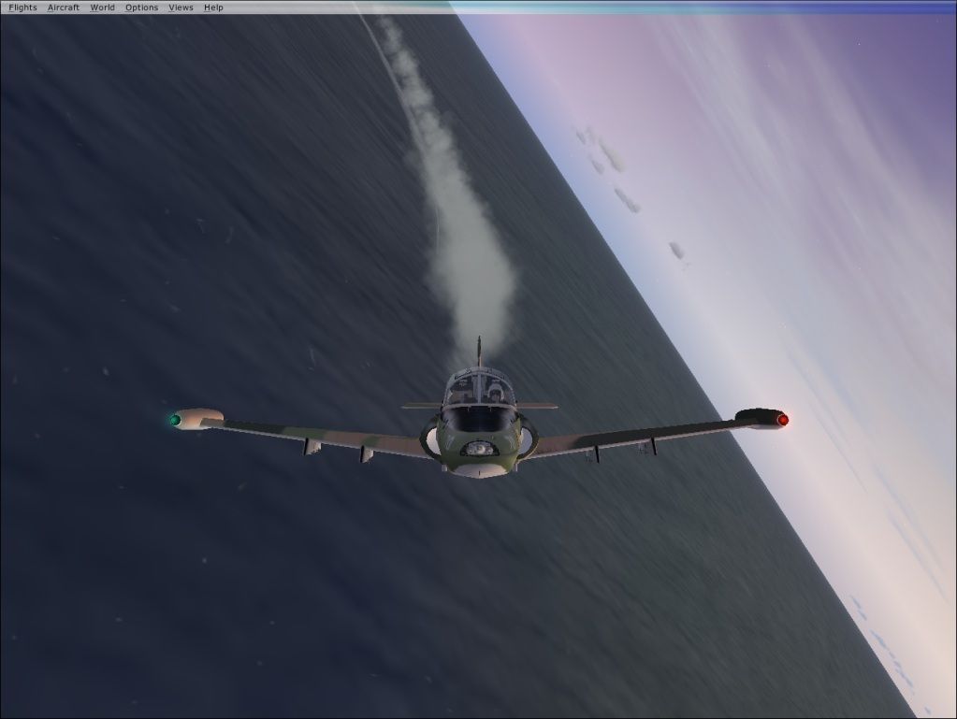The width and height of the screenshot is (957, 719).
Task: Open the Flights menu
Action: (22, 7)
